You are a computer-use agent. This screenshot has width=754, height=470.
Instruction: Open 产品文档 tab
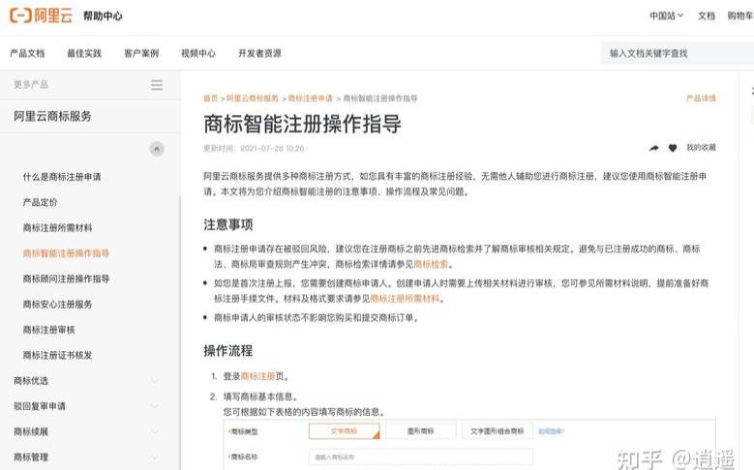point(27,53)
